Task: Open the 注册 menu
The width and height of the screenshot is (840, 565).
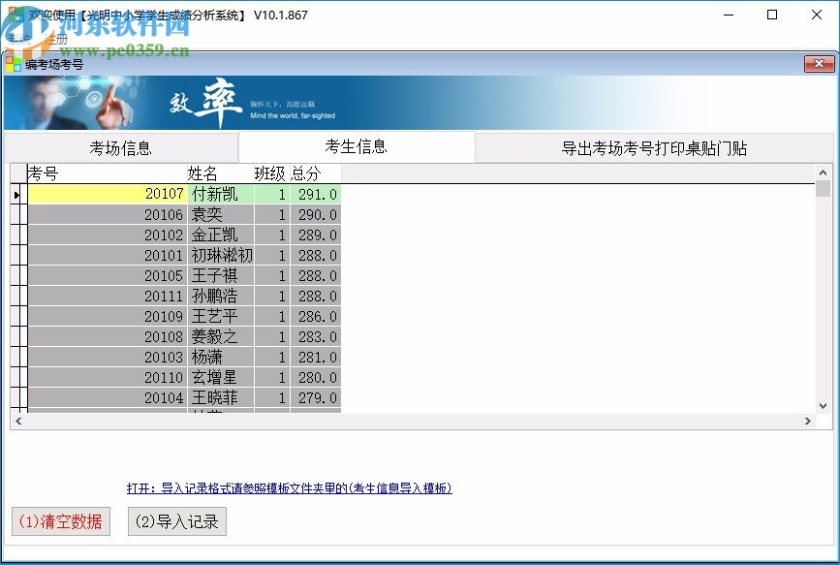Action: [x=54, y=41]
